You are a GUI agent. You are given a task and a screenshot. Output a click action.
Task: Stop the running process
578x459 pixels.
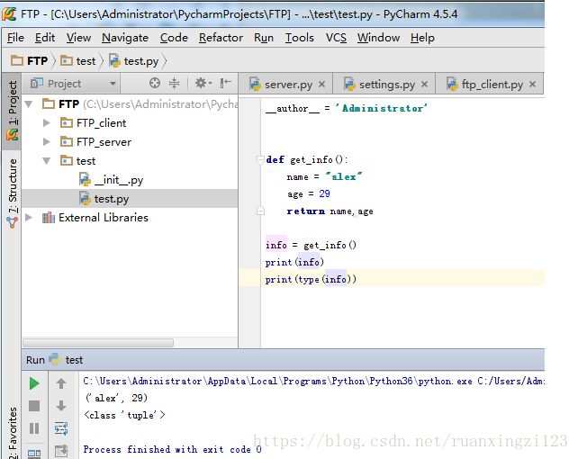[x=34, y=406]
